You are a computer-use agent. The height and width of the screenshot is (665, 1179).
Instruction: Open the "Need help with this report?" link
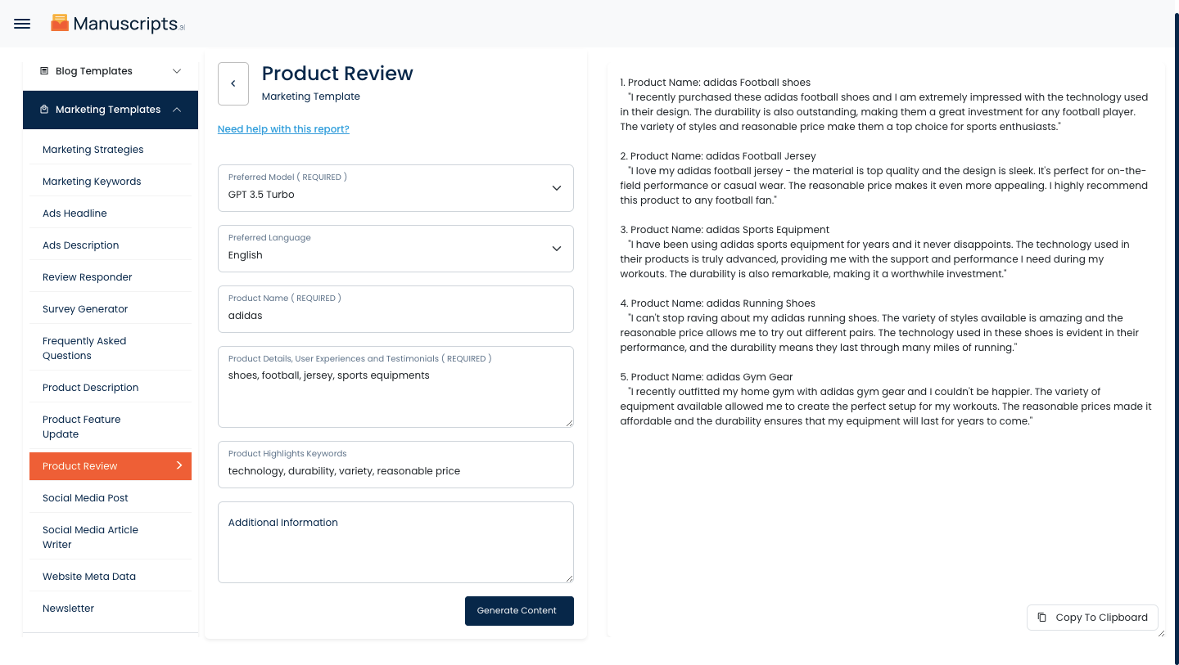(x=283, y=129)
